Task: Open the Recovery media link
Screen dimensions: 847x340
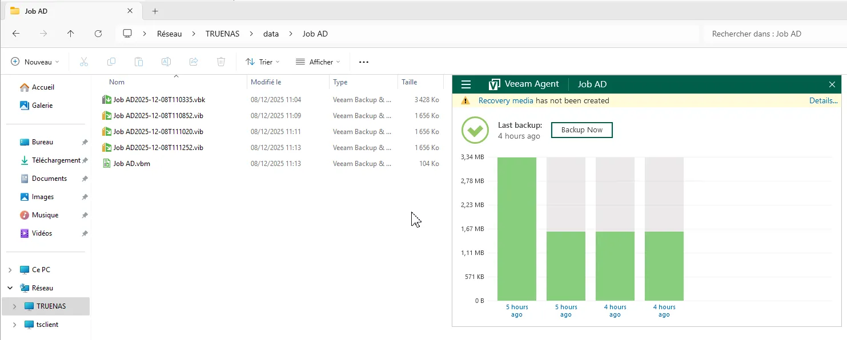Action: click(x=505, y=100)
